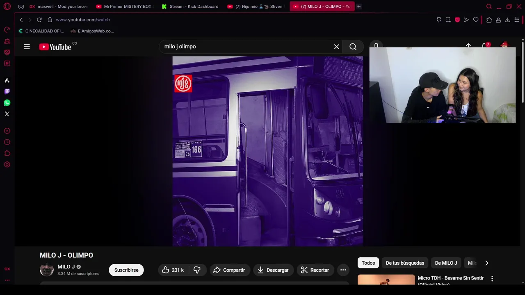Select the MILO J - OLIMPO tab
Viewport: 525px width, 295px height.
click(x=322, y=7)
